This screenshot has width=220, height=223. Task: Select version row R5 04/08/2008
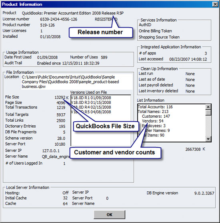(x=91, y=112)
